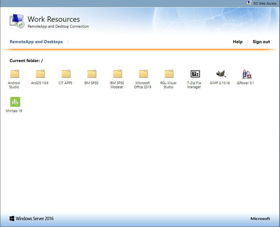Screen dimensions: 280x227
Task: Open the Microsoft Office 2019 folder
Action: pyautogui.click(x=143, y=74)
